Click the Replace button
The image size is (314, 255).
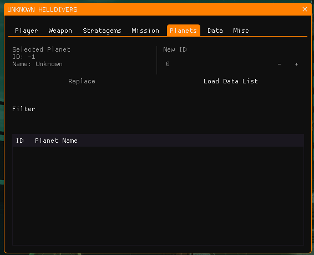pos(82,81)
